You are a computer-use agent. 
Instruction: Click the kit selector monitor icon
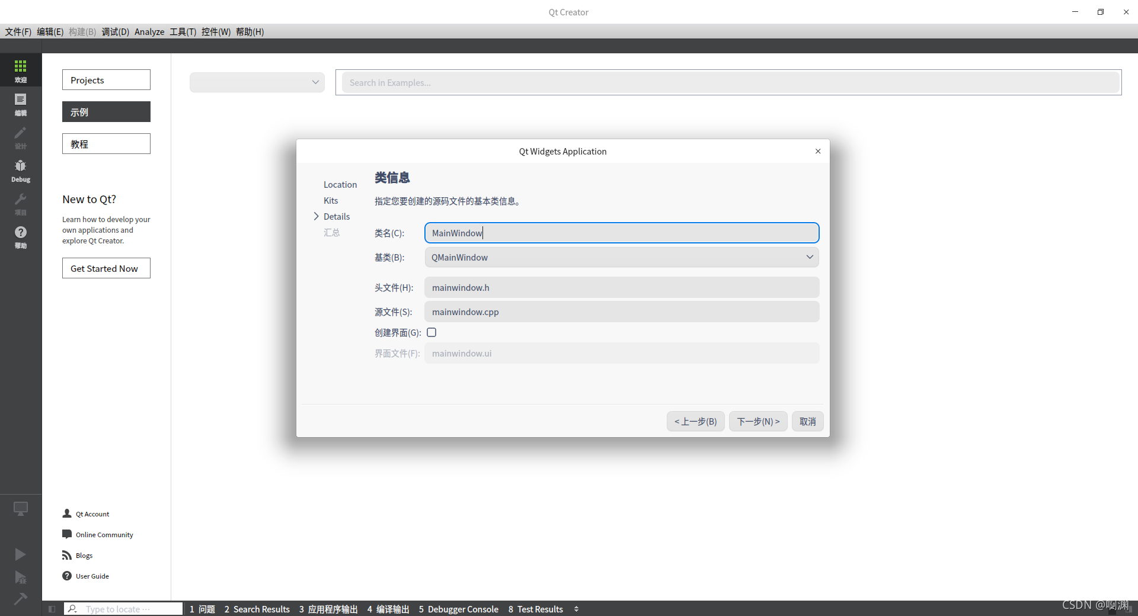pos(21,509)
